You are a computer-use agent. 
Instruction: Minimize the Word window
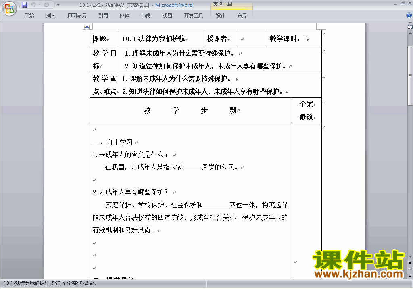[395, 4]
